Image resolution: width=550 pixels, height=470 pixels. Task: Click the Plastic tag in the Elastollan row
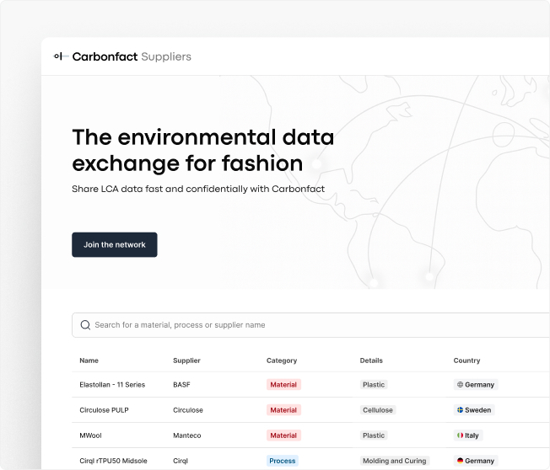[x=374, y=385]
